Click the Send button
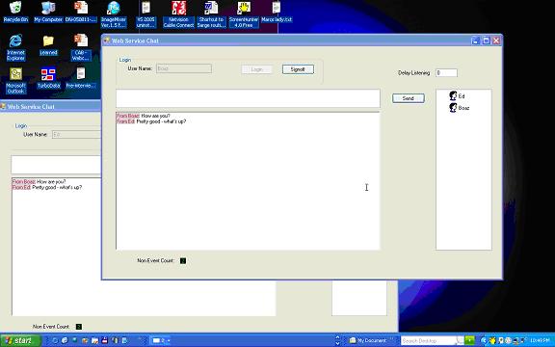The width and height of the screenshot is (555, 347). [x=409, y=98]
